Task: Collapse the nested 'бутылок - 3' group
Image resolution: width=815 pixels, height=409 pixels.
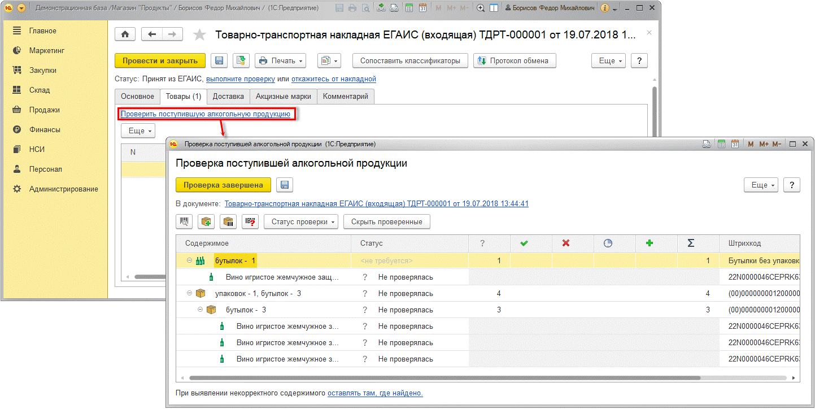Action: [200, 310]
